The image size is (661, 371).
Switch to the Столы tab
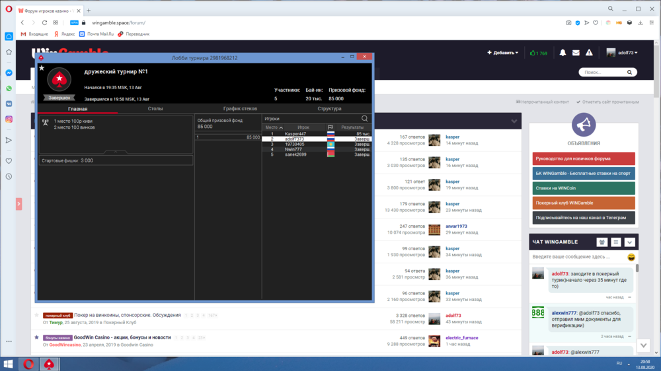155,108
